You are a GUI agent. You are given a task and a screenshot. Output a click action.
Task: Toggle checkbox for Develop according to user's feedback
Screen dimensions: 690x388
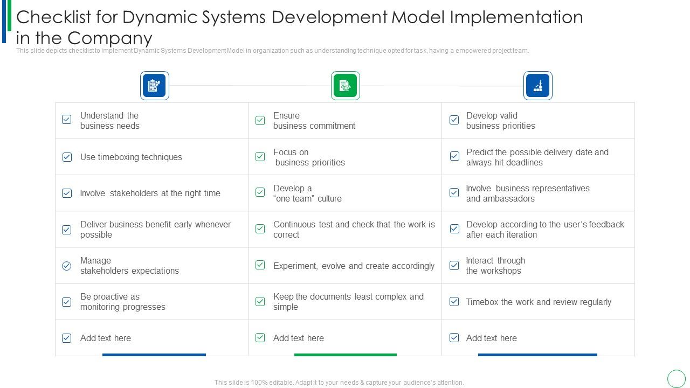click(x=454, y=228)
